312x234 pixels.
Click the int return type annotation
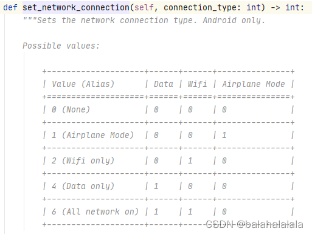pos(293,7)
